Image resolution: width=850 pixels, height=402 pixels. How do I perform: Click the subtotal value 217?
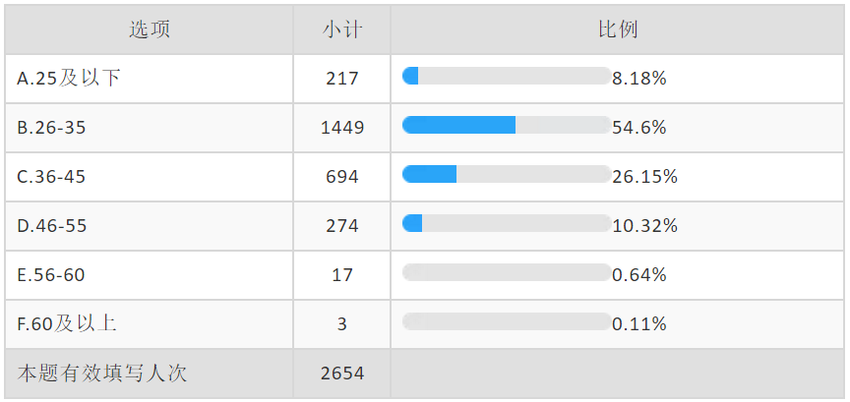click(x=342, y=79)
